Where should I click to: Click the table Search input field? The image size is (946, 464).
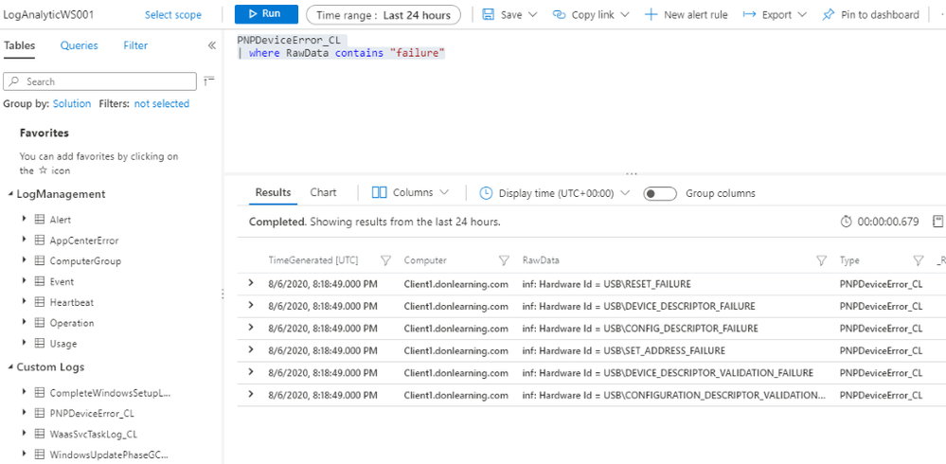click(100, 81)
